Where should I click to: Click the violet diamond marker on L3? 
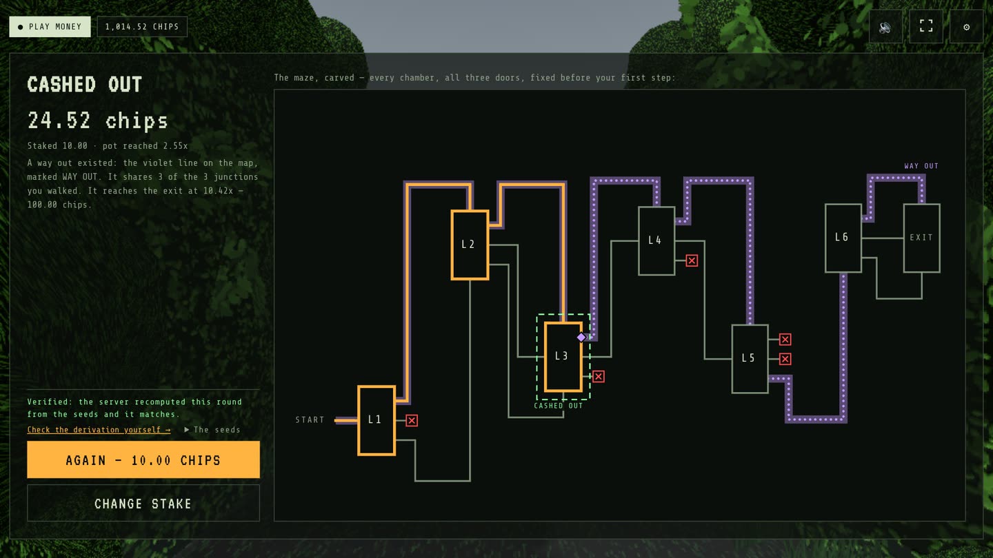point(581,338)
